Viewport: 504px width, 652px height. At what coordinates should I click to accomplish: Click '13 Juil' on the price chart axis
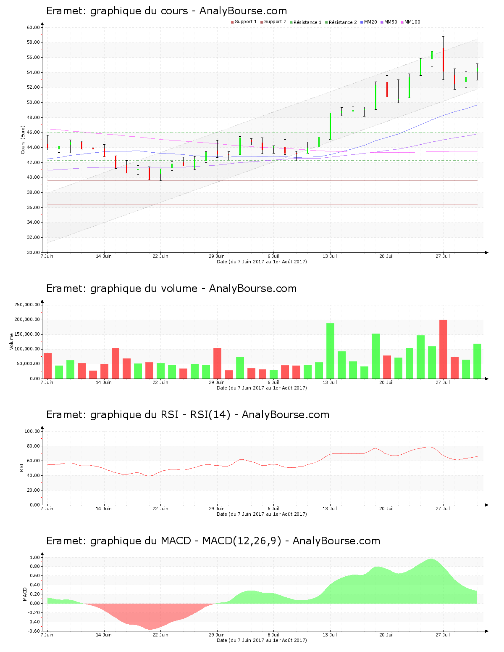[330, 256]
